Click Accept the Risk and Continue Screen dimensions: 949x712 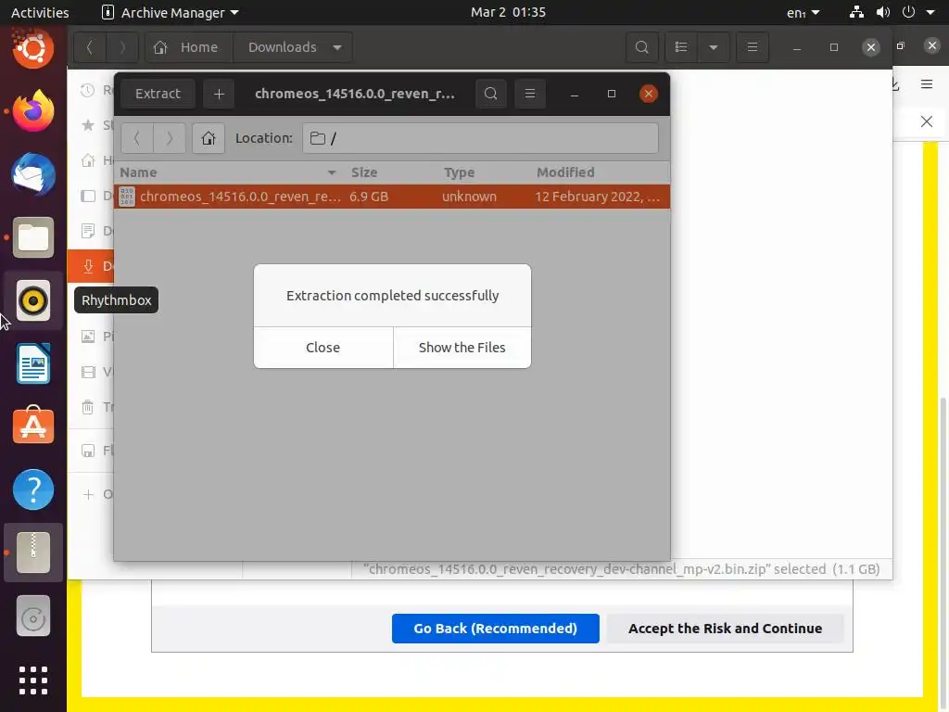(x=725, y=629)
